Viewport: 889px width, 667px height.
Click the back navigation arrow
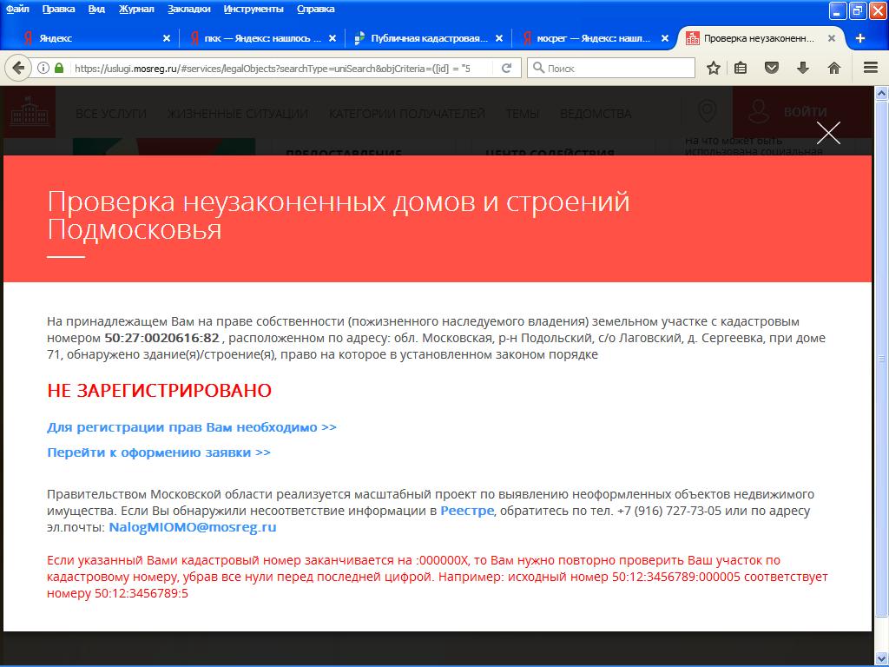(x=18, y=68)
